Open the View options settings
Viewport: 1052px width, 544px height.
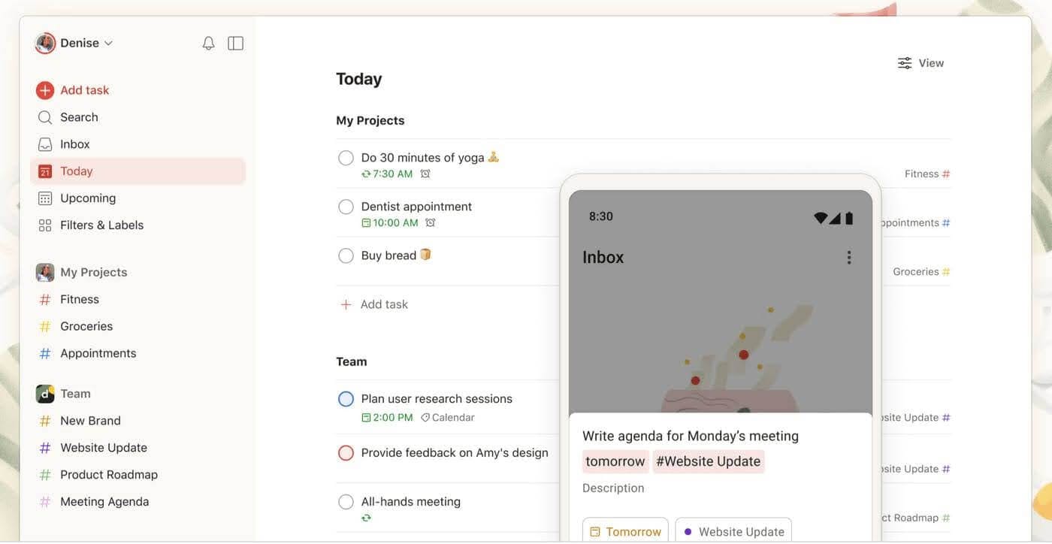click(920, 63)
